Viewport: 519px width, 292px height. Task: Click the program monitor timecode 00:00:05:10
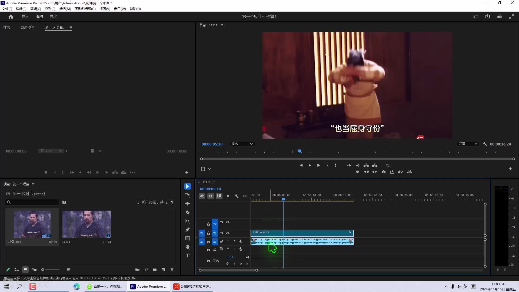pos(212,144)
